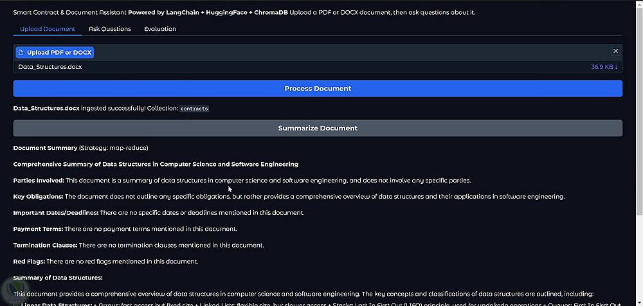This screenshot has width=643, height=306.
Task: Click the Comprehensive Summary of Data Structures title
Action: click(x=156, y=164)
